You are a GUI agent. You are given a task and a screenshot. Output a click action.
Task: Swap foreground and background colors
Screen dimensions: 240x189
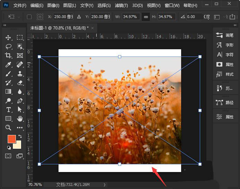coord(20,136)
